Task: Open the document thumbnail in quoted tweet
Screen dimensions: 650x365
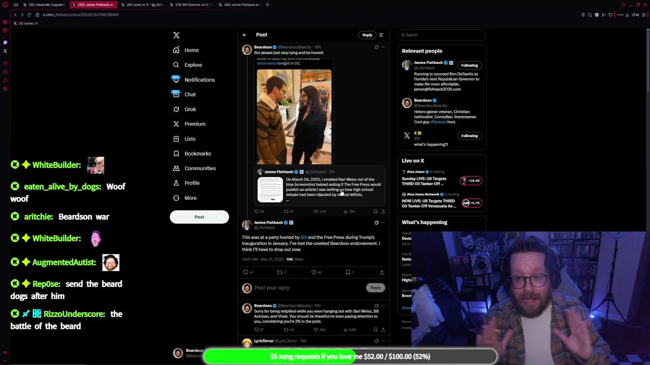Action: pos(270,190)
